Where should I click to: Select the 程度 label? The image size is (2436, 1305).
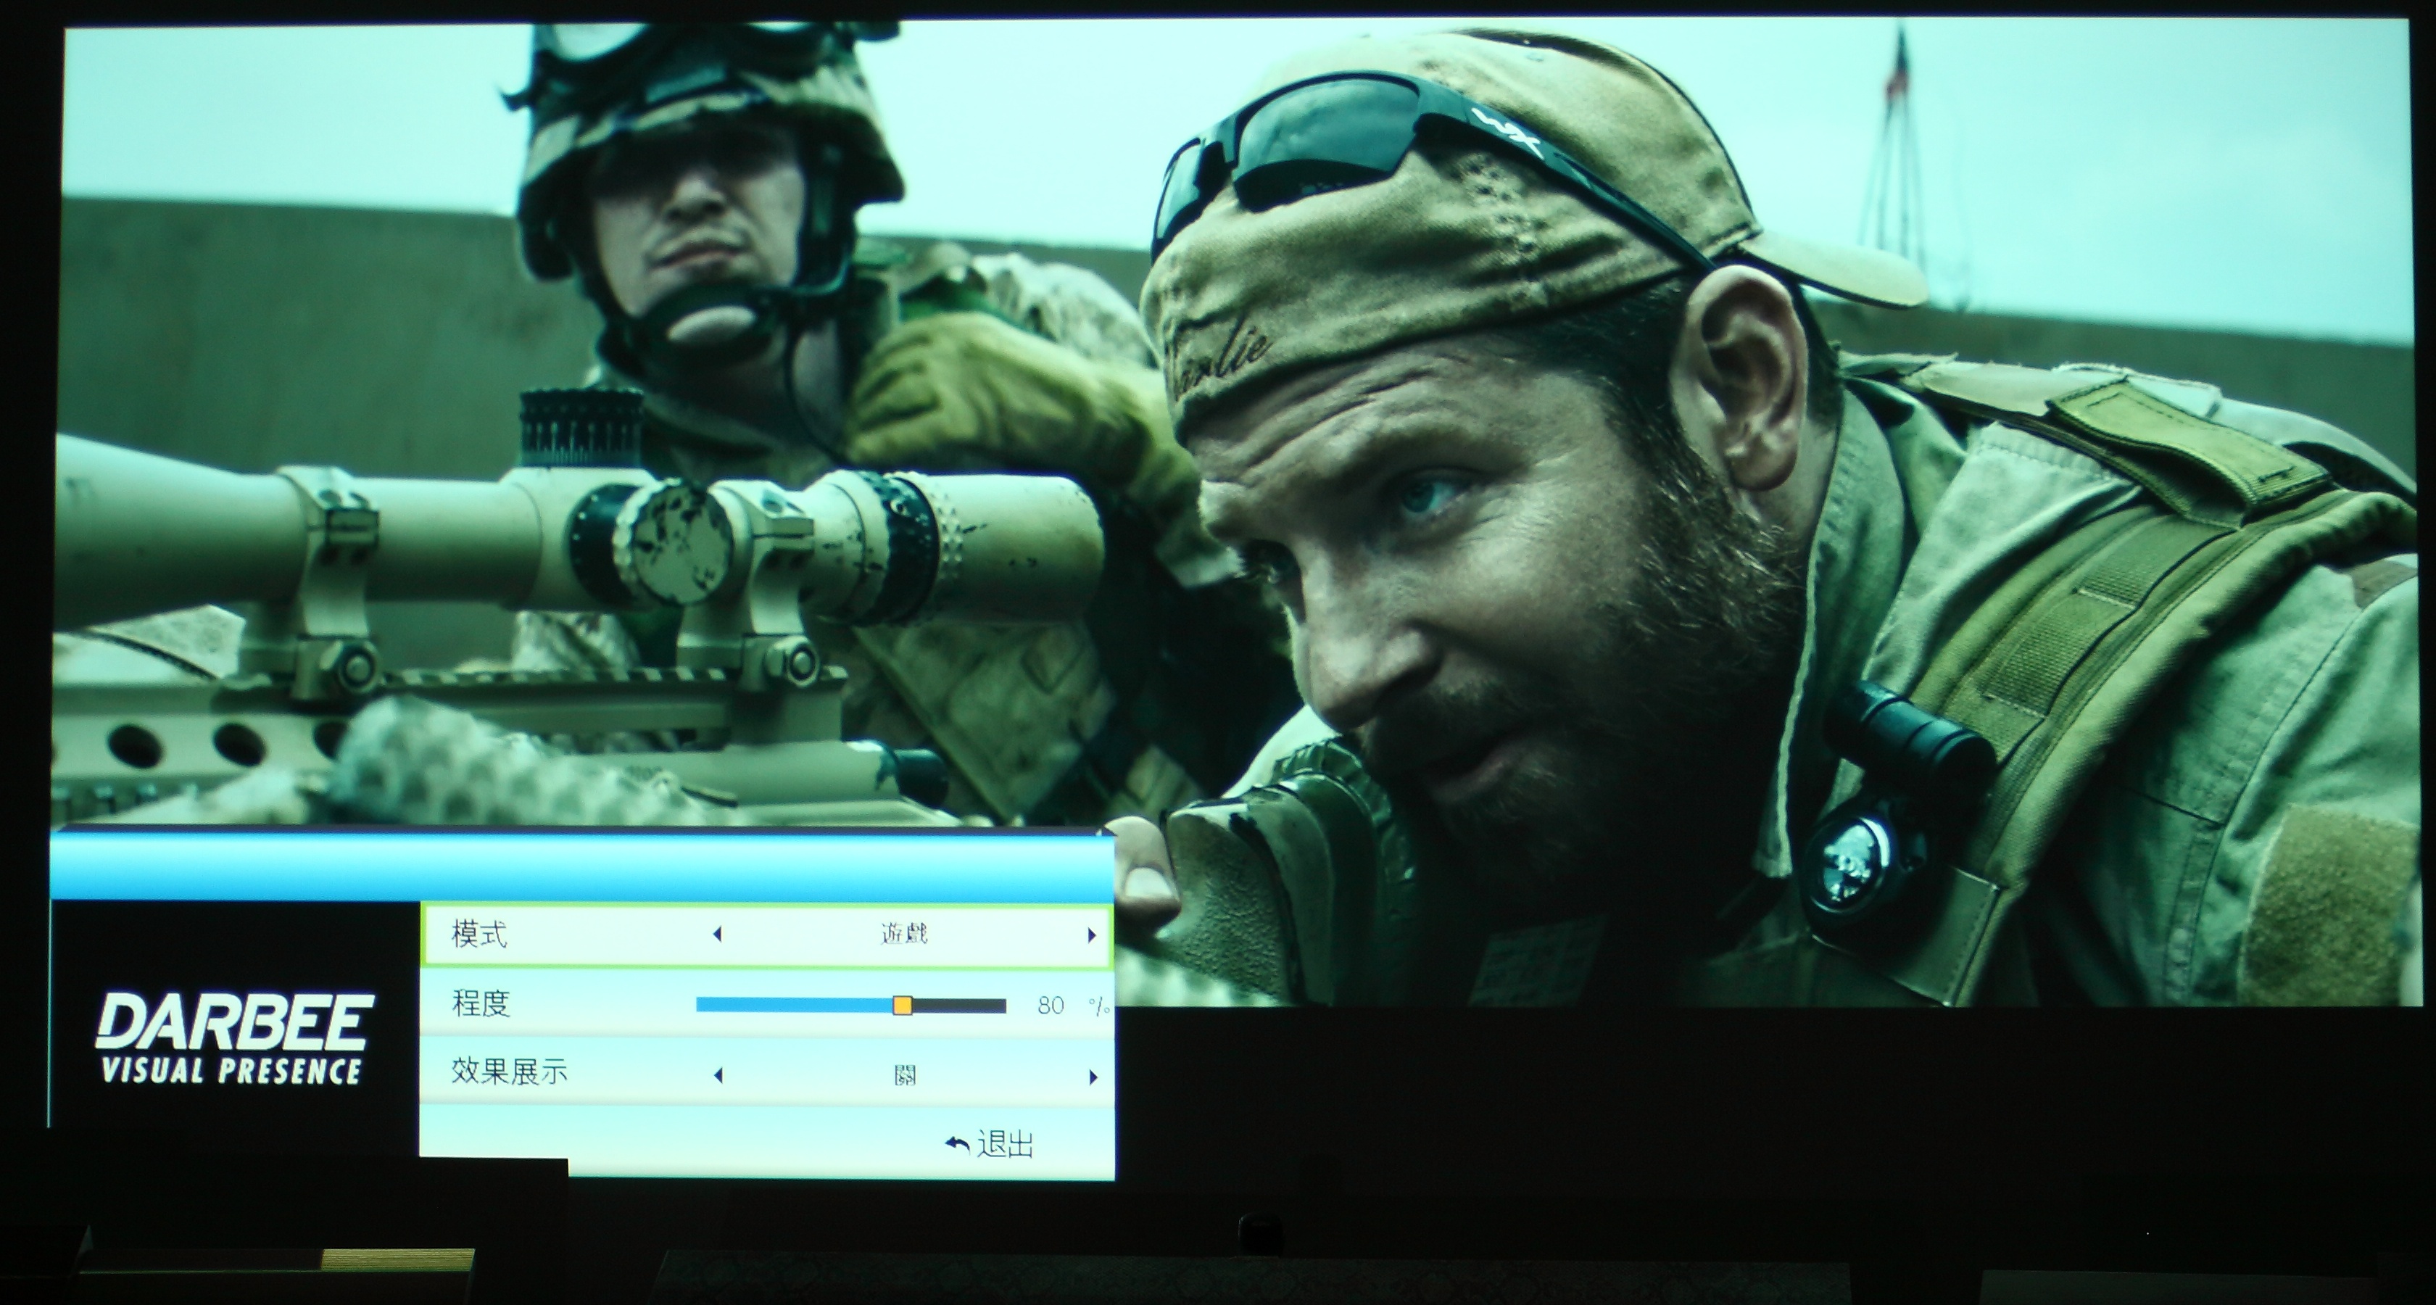click(481, 1003)
